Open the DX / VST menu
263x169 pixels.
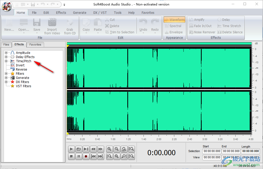coord(100,12)
